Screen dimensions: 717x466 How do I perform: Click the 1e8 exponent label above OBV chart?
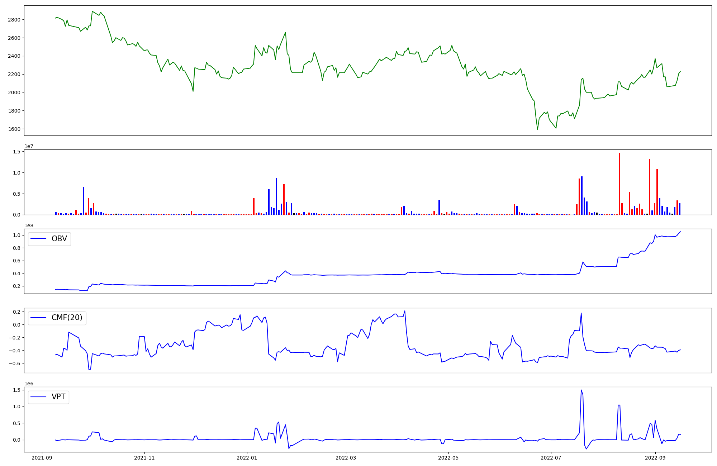(x=29, y=225)
